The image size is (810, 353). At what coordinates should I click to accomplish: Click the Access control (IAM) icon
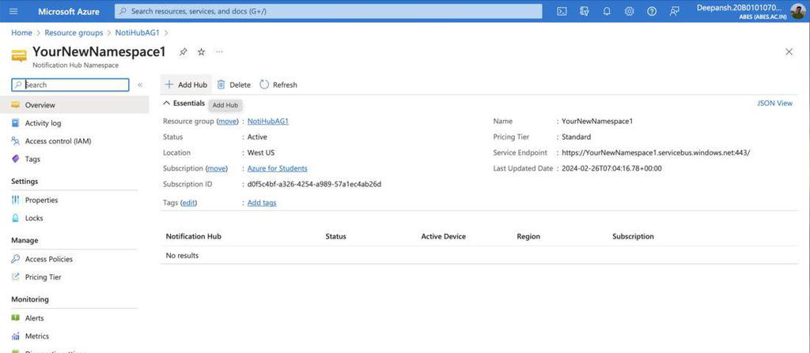pyautogui.click(x=16, y=141)
